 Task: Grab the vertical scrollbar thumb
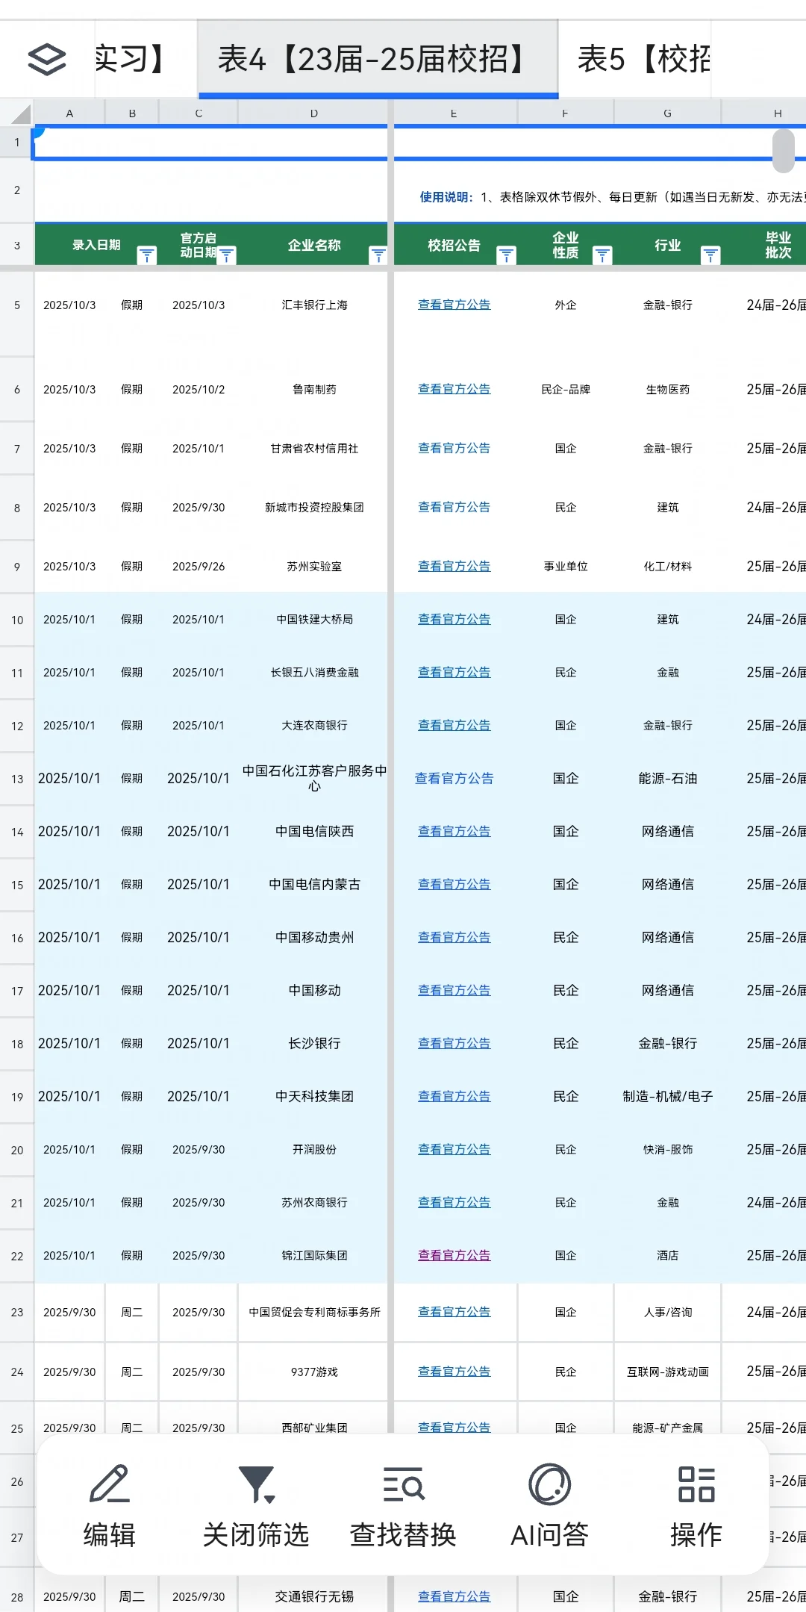(784, 150)
